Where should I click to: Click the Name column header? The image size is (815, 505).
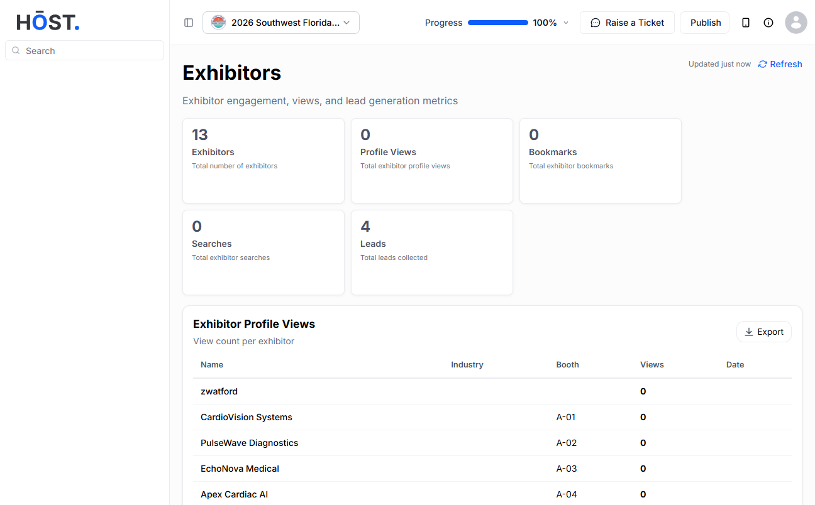(x=212, y=364)
